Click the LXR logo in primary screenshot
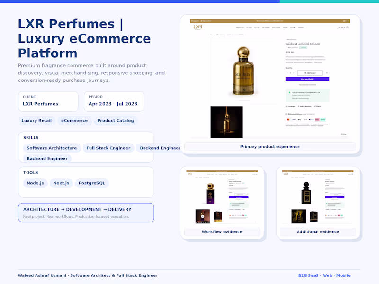This screenshot has width=379, height=284. pos(198,27)
